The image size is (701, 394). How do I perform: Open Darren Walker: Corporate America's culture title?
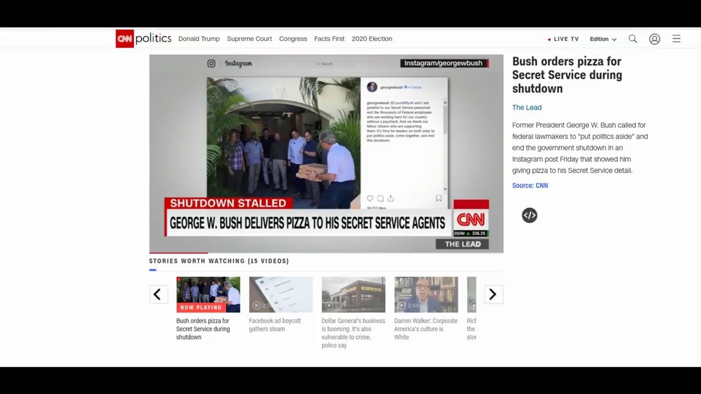point(426,329)
